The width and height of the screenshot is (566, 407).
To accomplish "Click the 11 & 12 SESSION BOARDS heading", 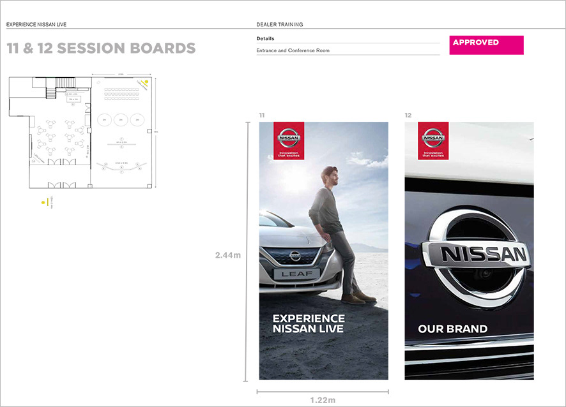I will click(101, 48).
